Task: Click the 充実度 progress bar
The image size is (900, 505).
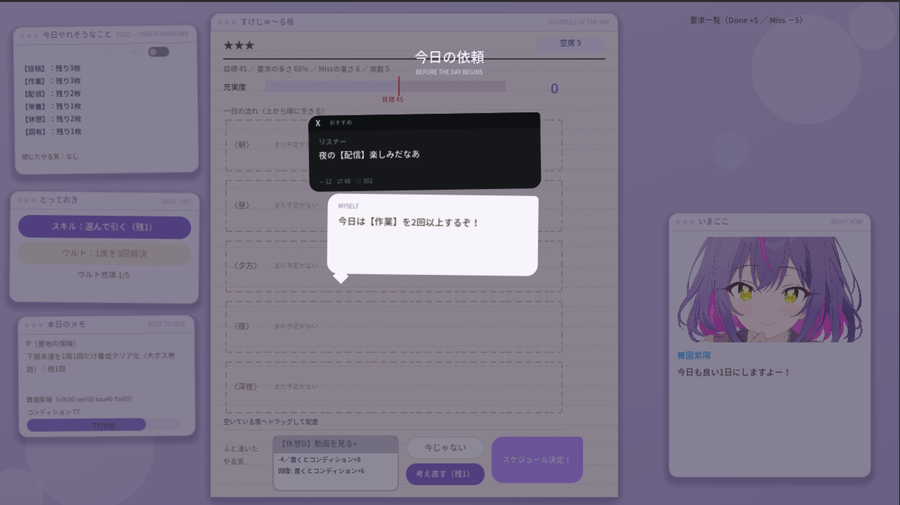Action: [385, 86]
